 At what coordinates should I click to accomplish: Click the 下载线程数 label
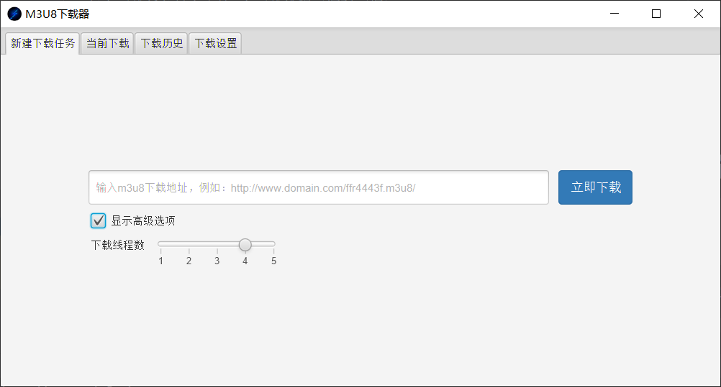pos(117,245)
